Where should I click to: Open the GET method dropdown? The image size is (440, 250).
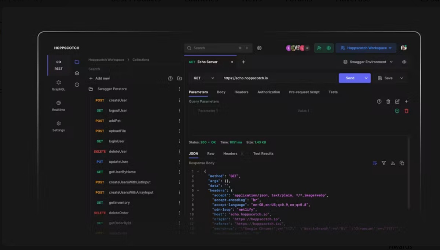coord(204,78)
